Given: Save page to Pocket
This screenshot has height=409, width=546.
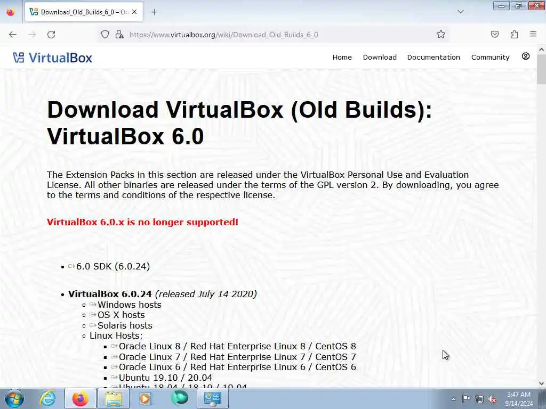Looking at the screenshot, I should pyautogui.click(x=495, y=34).
